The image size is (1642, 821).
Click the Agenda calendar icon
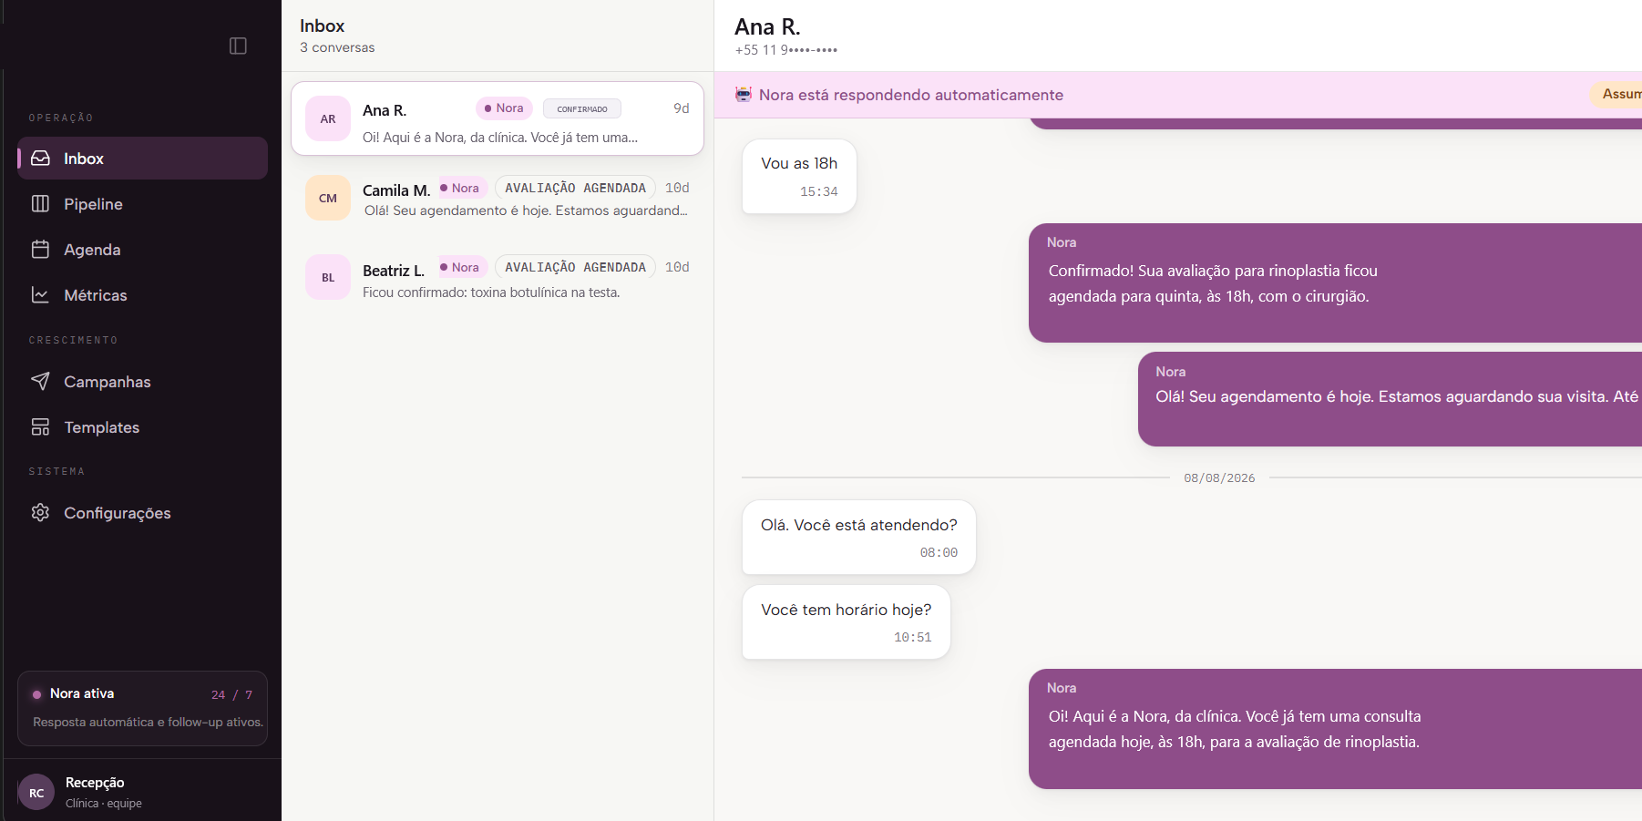[x=40, y=250]
